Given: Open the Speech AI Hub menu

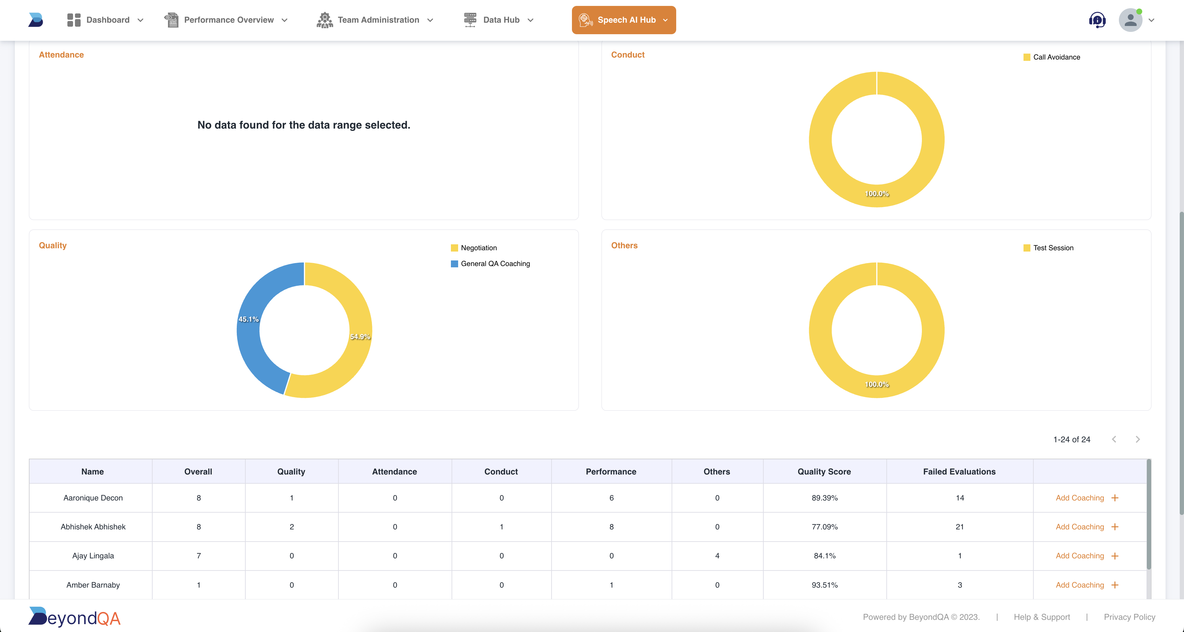Looking at the screenshot, I should coord(626,20).
